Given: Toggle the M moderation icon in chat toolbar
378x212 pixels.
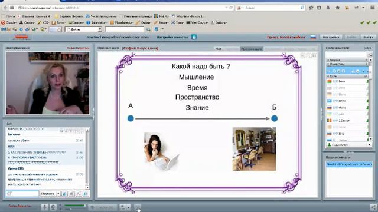Looking at the screenshot, I should (x=71, y=194).
